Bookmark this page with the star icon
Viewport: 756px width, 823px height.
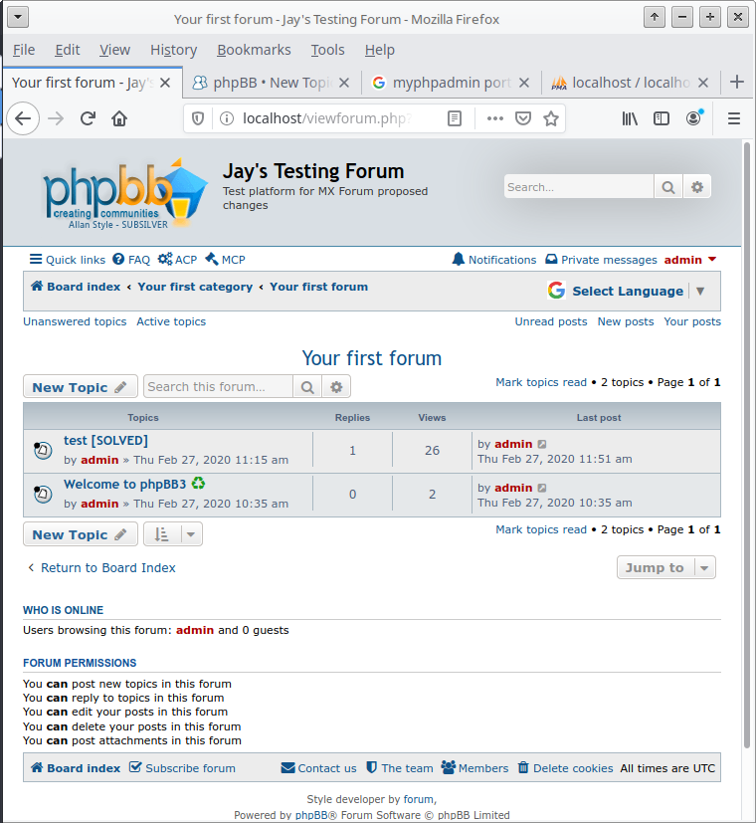(551, 118)
